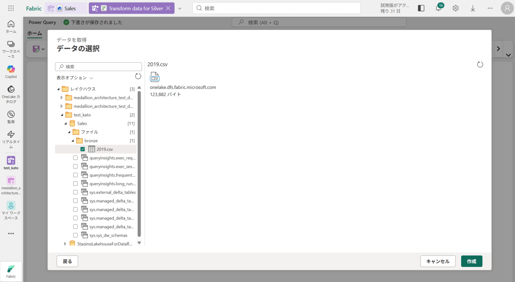Check the sys.sys_dw_schemas checkbox

75,235
